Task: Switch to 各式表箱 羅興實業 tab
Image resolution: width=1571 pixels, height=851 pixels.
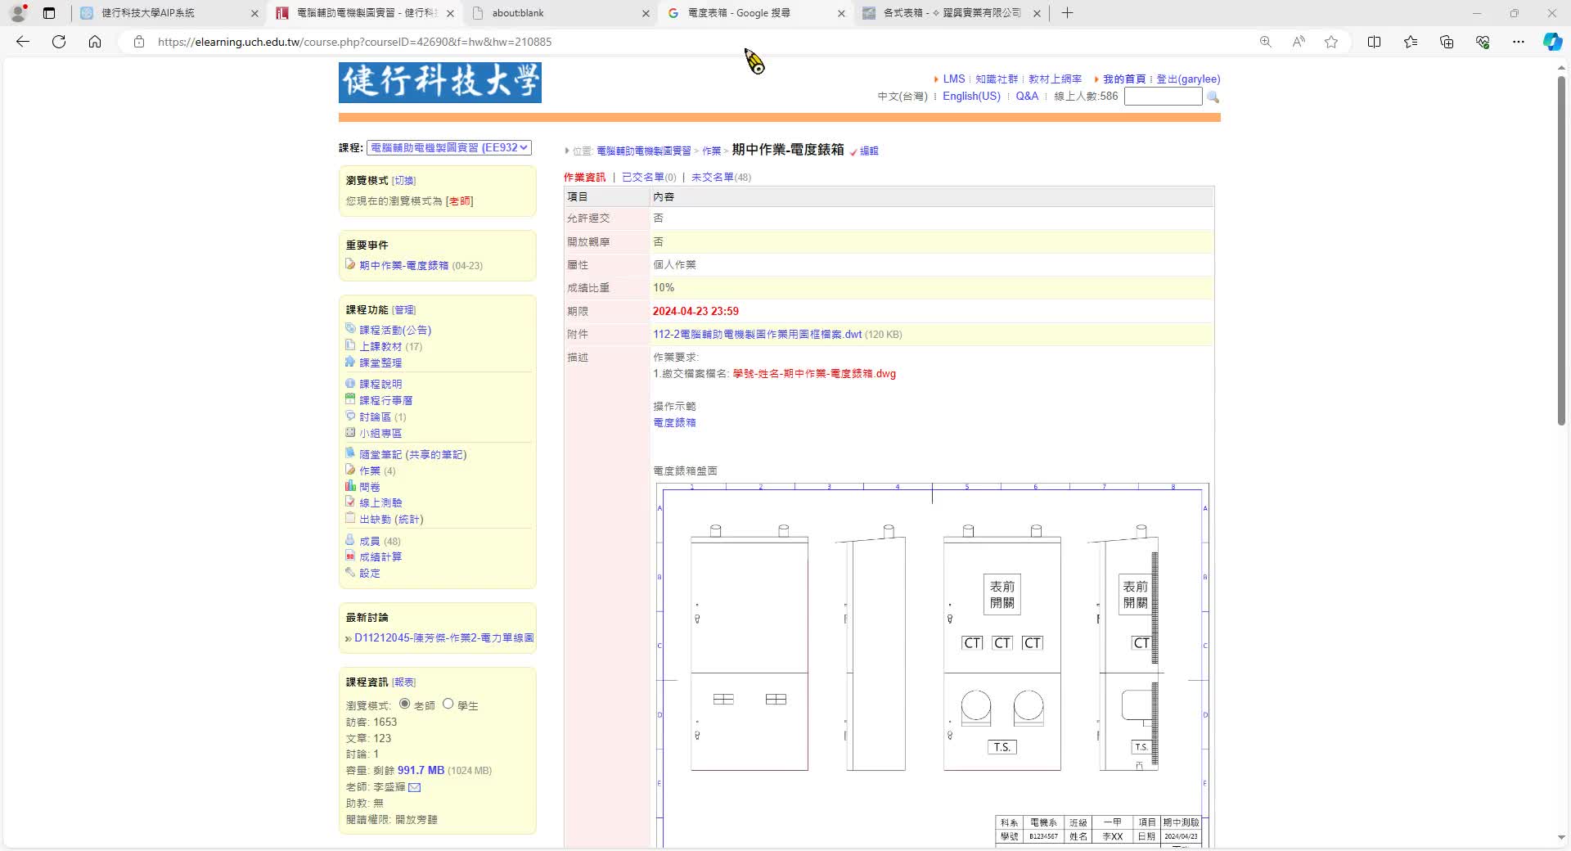Action: (952, 13)
